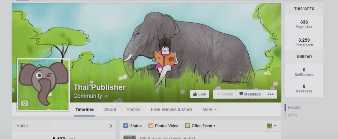Send a Message to the page
Image resolution: width=338 pixels, height=139 pixels.
[250, 94]
